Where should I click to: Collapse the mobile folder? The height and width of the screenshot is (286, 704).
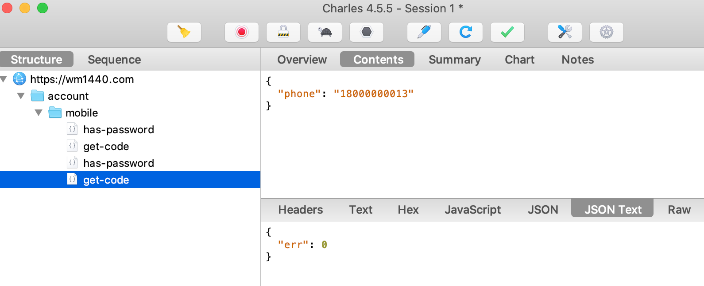click(x=39, y=113)
